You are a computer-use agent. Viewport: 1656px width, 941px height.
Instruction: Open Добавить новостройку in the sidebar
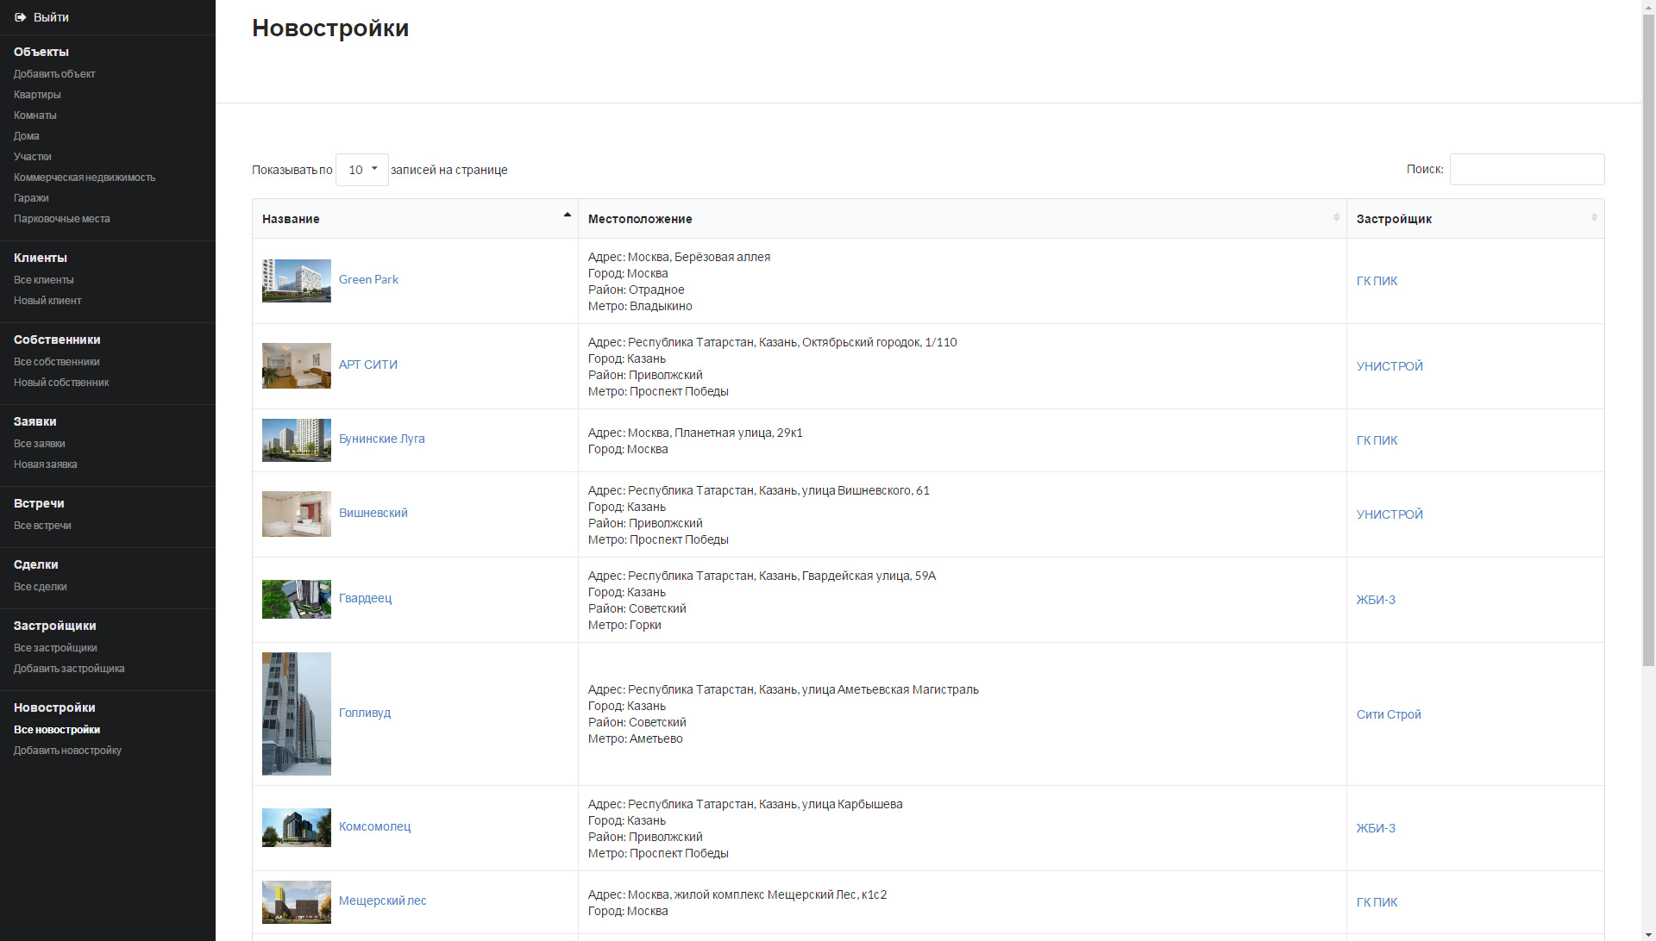[x=67, y=751]
